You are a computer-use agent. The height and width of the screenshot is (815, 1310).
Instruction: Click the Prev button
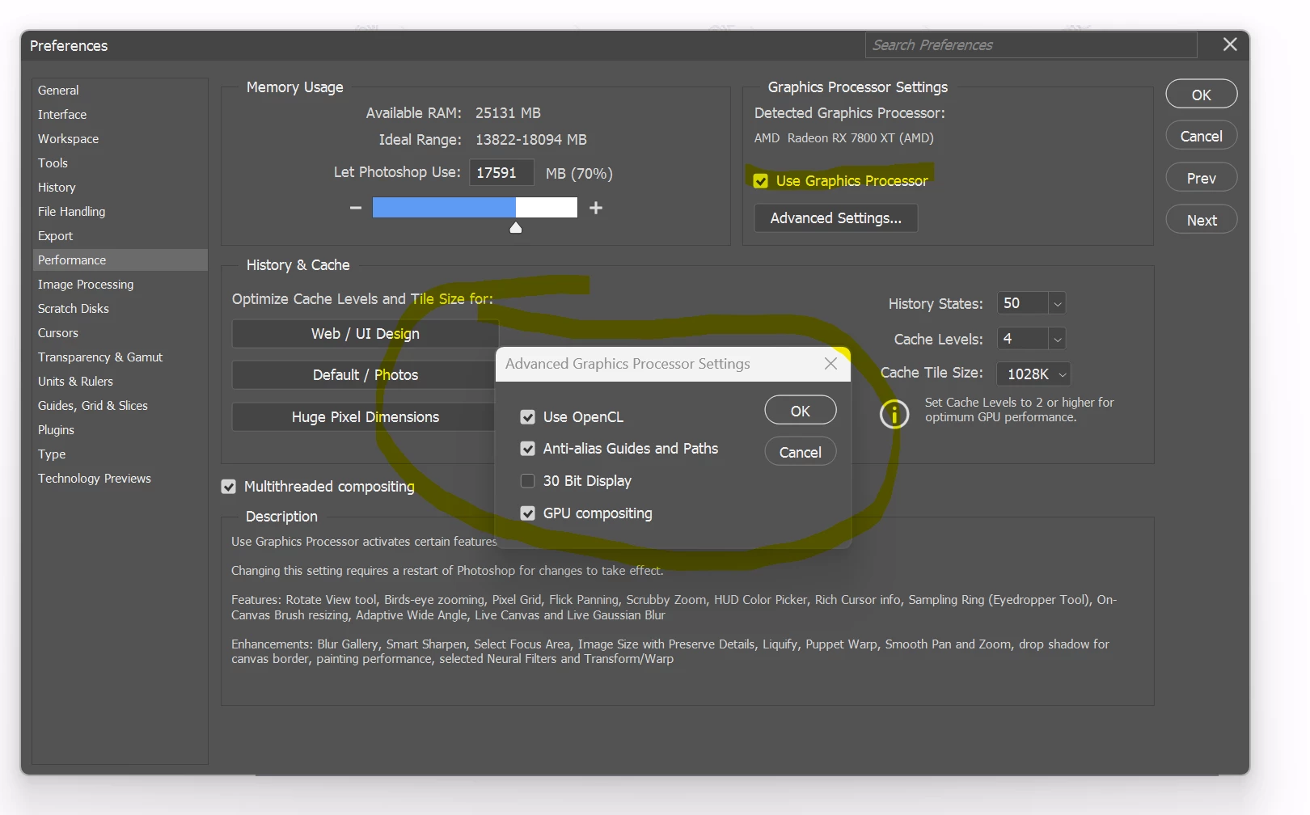(1202, 178)
